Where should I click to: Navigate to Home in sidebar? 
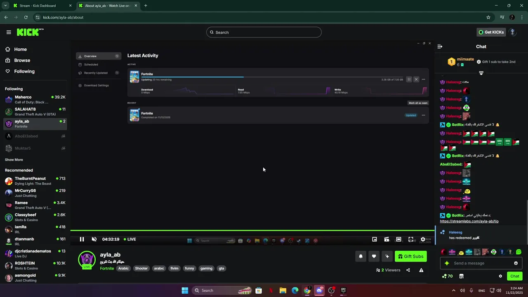point(16,49)
